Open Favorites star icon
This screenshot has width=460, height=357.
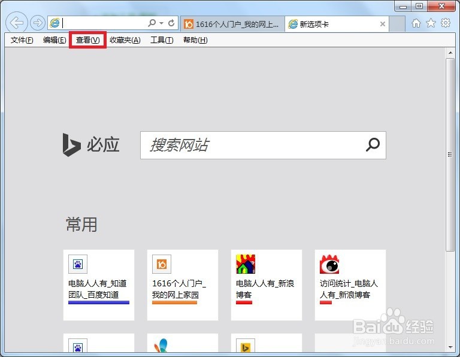pos(431,23)
